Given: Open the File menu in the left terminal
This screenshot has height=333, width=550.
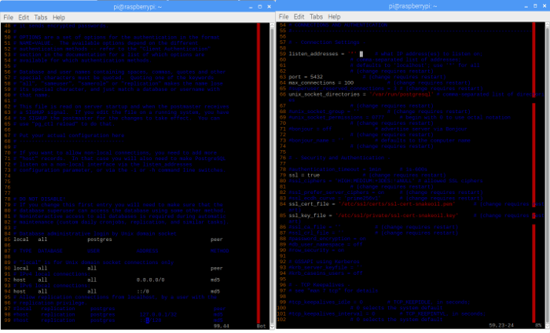Looking at the screenshot, I should click(9, 16).
